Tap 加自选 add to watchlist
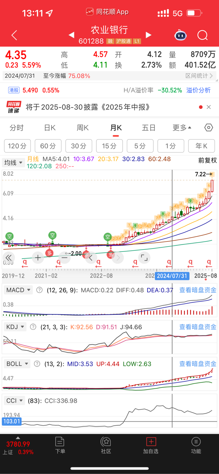 coord(151,445)
